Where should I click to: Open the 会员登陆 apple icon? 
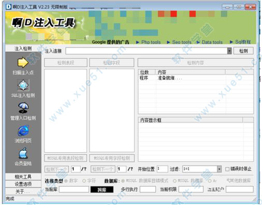coord(23,153)
